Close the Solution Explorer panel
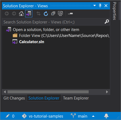The image size is (121, 120). 106,6
